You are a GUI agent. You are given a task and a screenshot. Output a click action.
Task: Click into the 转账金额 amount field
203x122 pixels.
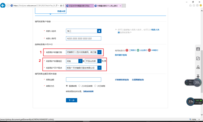pos(83,80)
